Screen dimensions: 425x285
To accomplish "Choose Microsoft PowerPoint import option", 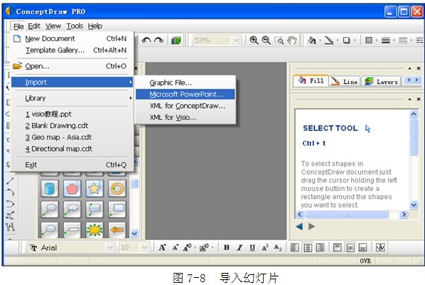I will coord(185,95).
